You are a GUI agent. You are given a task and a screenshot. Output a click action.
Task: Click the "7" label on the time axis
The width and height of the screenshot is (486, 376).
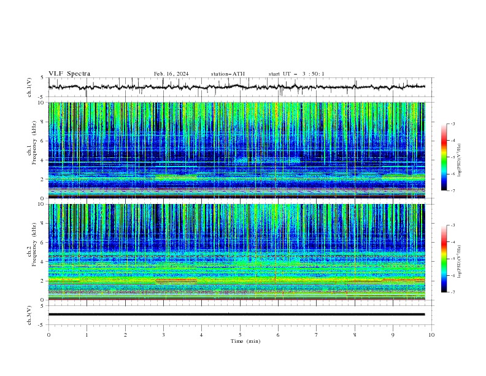tap(317, 335)
